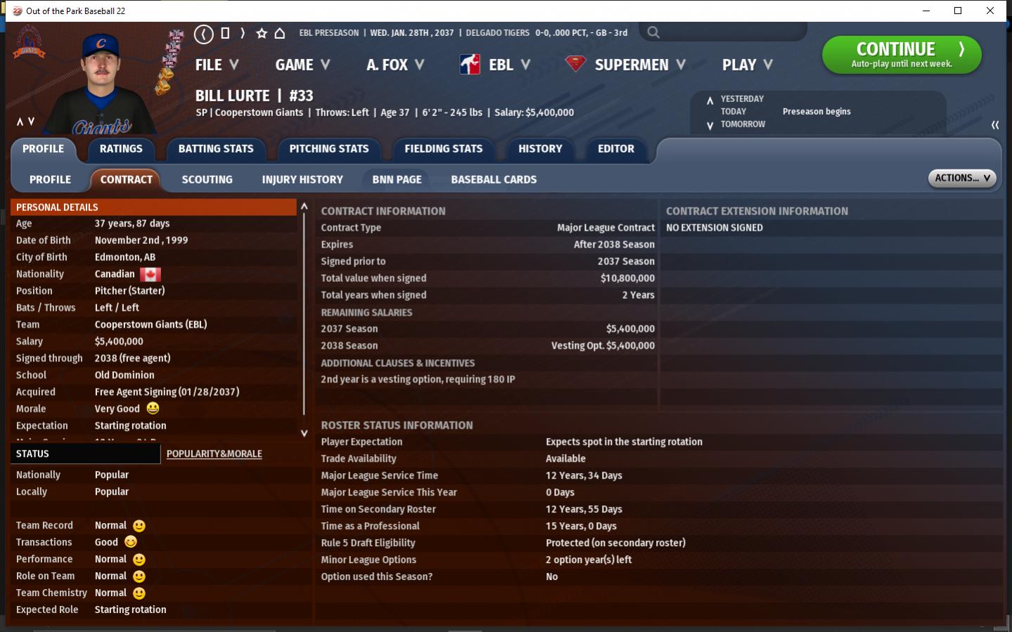Image resolution: width=1012 pixels, height=632 pixels.
Task: Open the POPULARITY&MORALE link
Action: pyautogui.click(x=214, y=454)
